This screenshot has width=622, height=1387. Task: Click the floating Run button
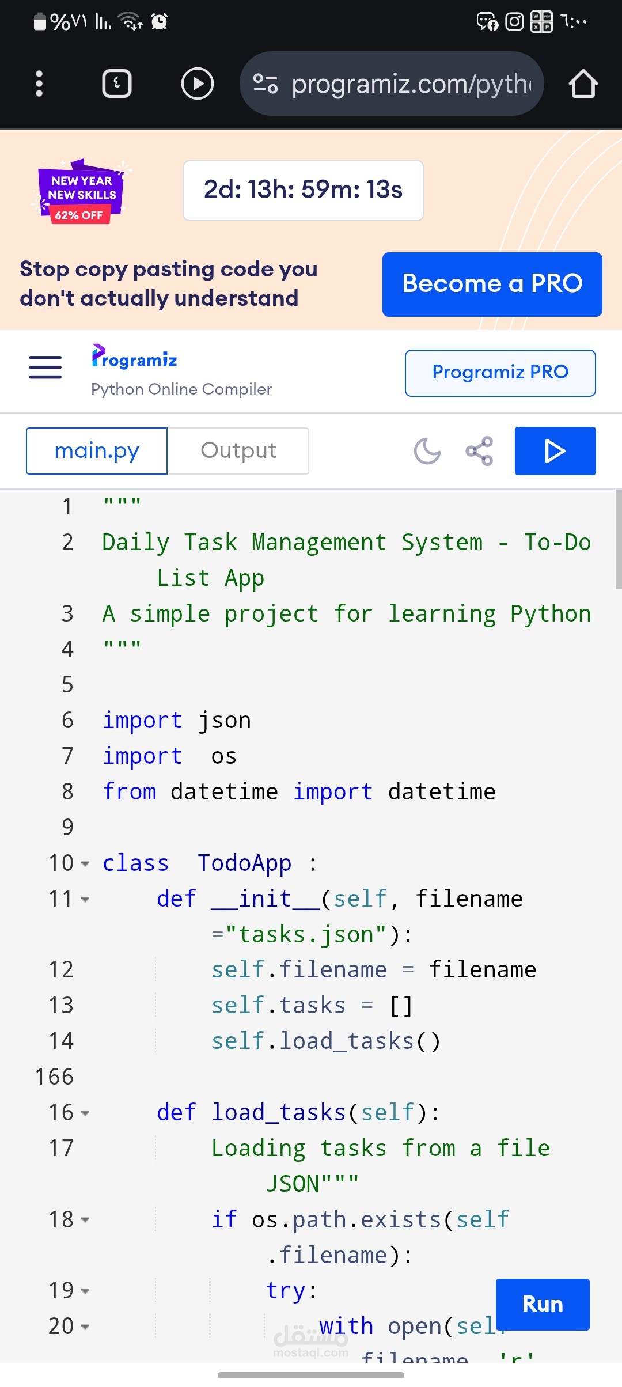point(543,1304)
